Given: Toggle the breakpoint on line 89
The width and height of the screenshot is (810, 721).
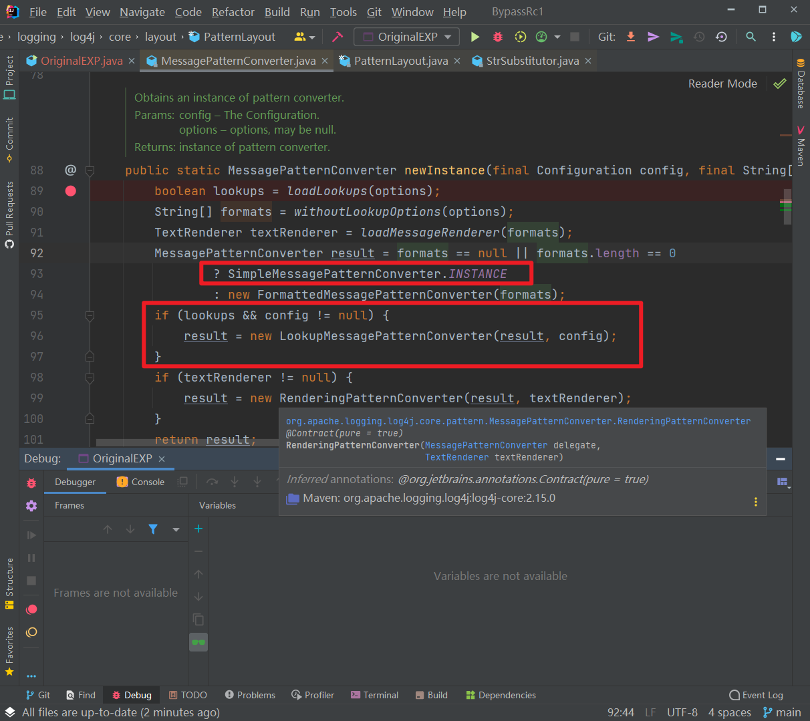Looking at the screenshot, I should coord(70,191).
